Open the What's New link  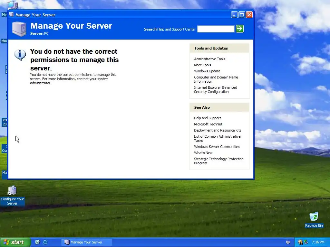click(203, 153)
